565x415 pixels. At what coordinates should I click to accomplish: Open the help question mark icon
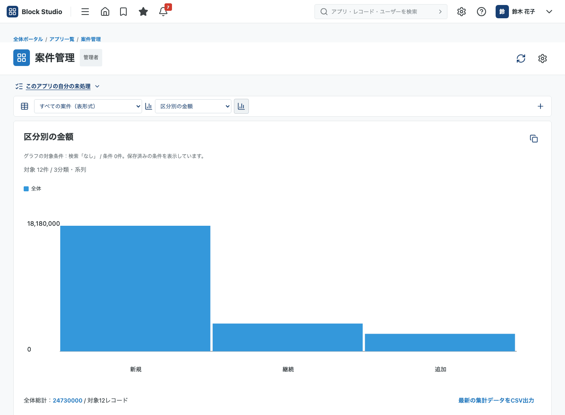(x=481, y=12)
